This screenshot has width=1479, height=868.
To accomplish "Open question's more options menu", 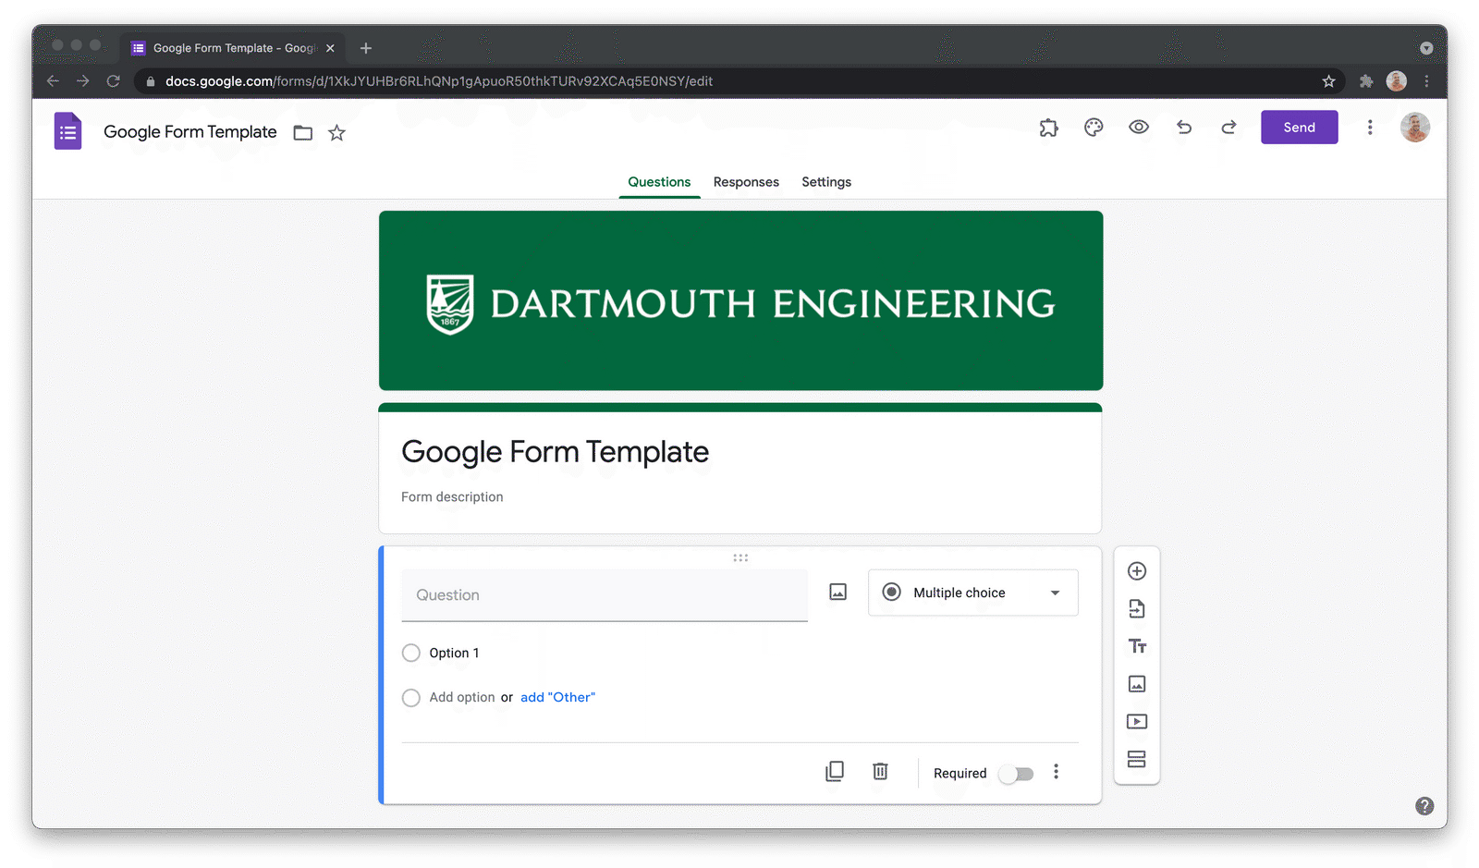I will 1056,772.
